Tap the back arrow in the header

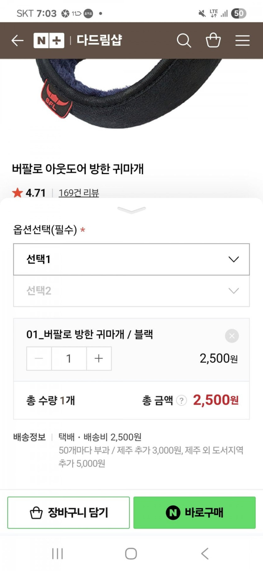click(17, 40)
